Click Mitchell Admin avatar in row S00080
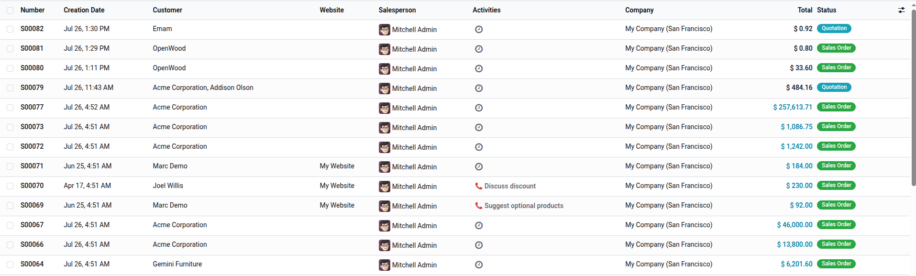The height and width of the screenshot is (276, 916). point(385,69)
